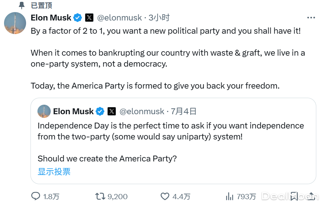
Task: Click the X affiliation badge by name
Action: coord(89,18)
